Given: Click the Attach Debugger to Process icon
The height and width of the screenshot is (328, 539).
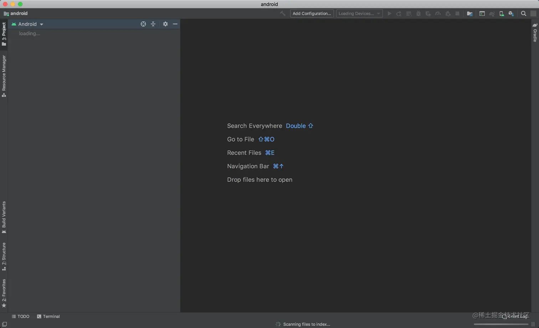Looking at the screenshot, I should click(448, 14).
